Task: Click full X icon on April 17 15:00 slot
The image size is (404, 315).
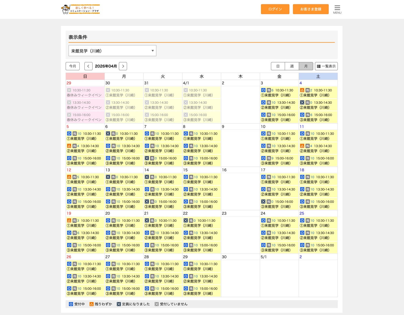Action: (x=263, y=202)
